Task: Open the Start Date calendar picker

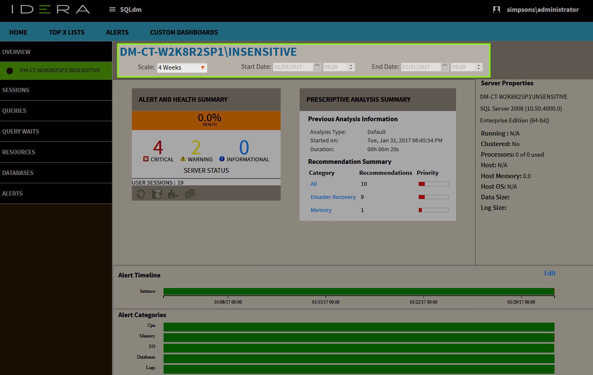Action: [x=317, y=67]
